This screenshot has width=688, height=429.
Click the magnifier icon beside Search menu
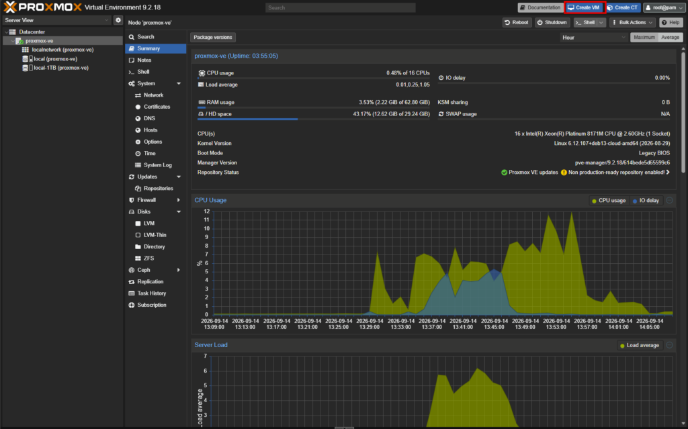point(132,37)
